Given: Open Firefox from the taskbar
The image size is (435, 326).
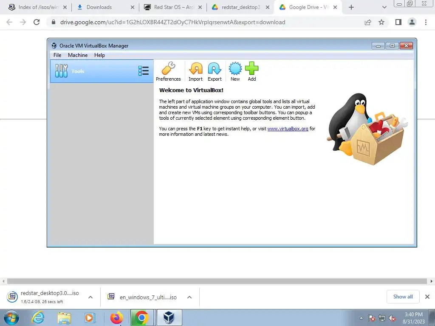Looking at the screenshot, I should point(116,318).
